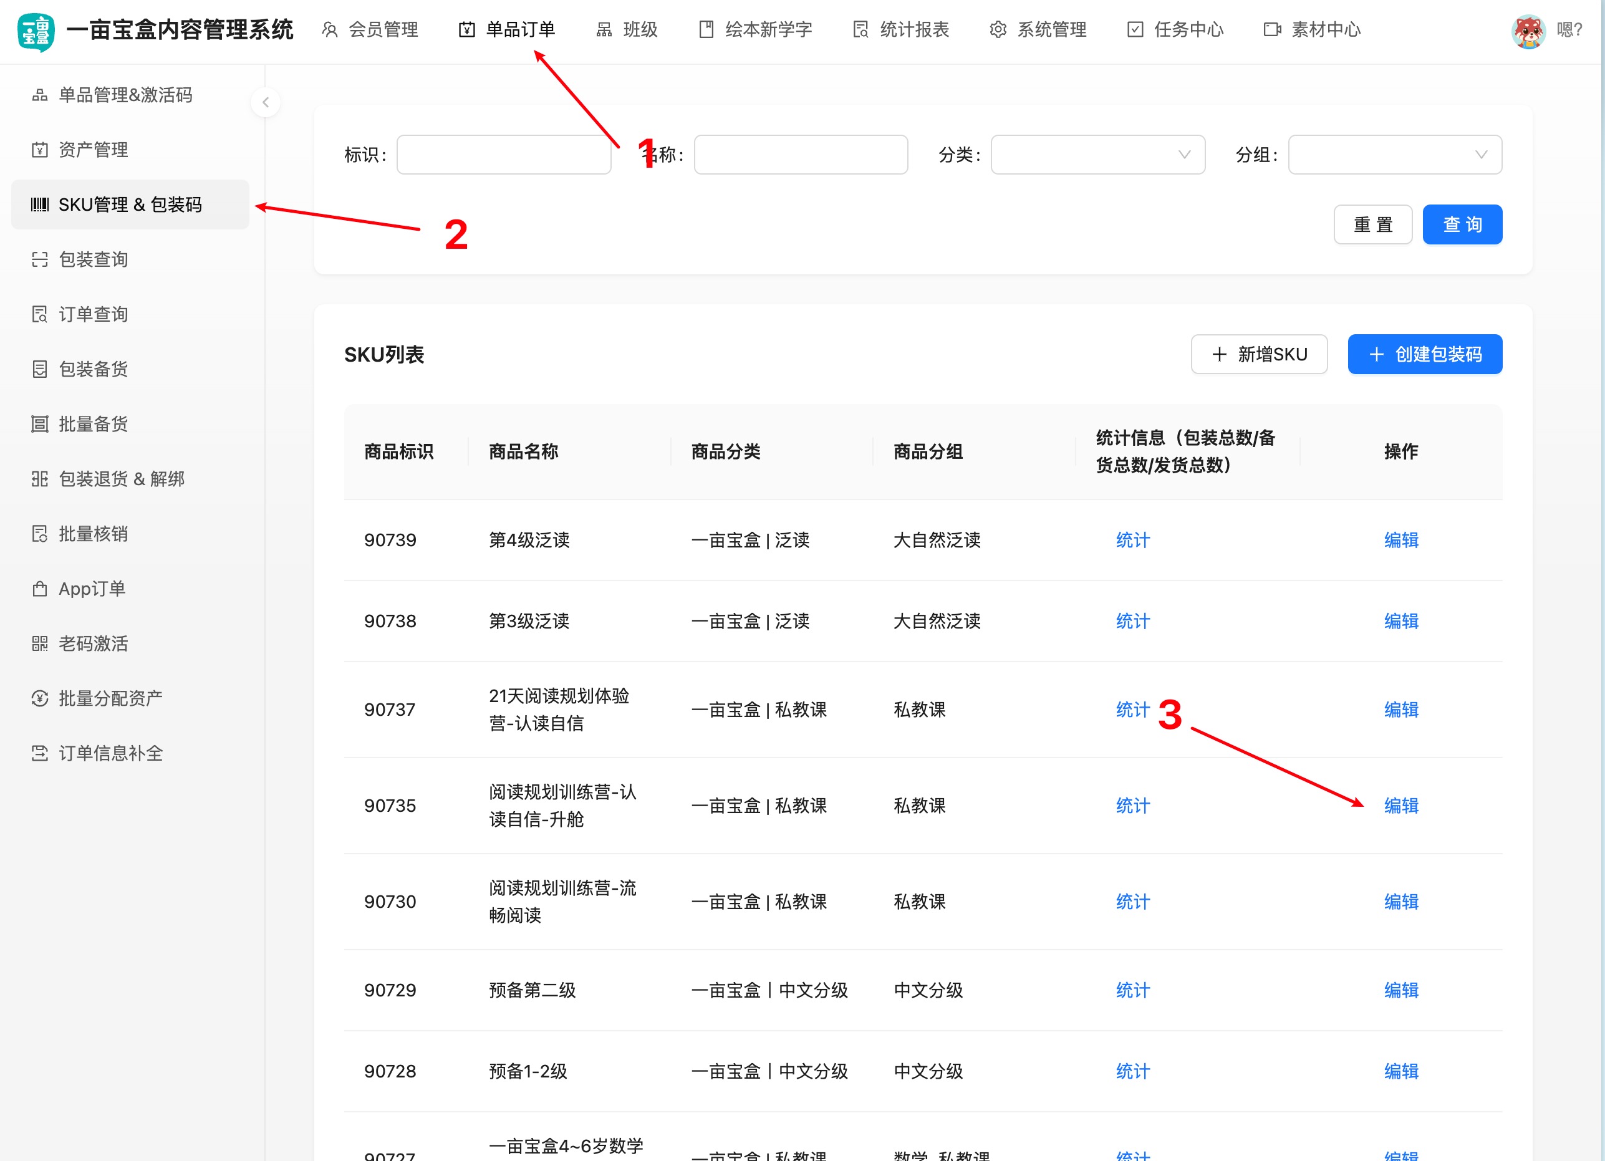This screenshot has width=1605, height=1161.
Task: Open 系统管理 via the gear icon
Action: [997, 30]
